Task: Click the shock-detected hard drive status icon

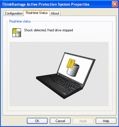Action: [x=17, y=33]
